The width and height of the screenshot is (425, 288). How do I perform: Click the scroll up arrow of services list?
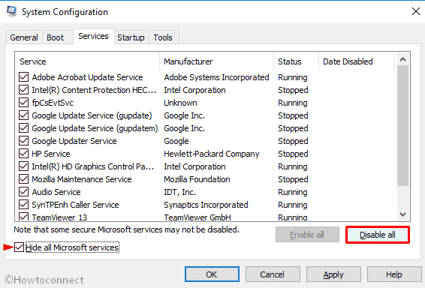point(402,59)
